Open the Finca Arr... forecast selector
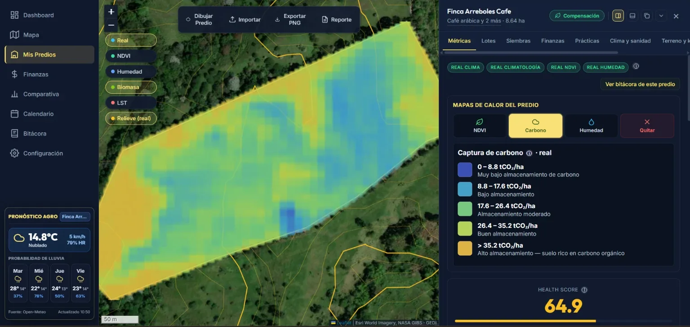 (75, 217)
